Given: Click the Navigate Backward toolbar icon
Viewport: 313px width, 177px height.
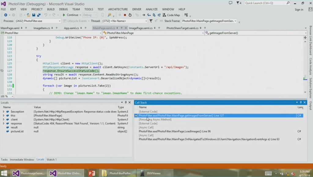Looking at the screenshot, I should pyautogui.click(x=6, y=15).
